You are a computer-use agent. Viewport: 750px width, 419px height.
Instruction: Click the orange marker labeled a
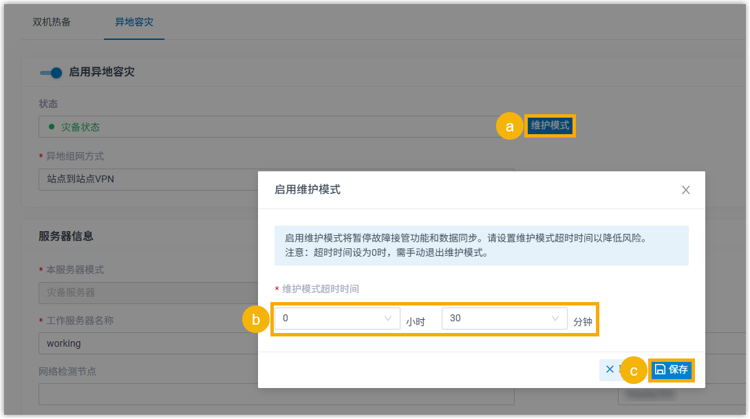point(510,127)
